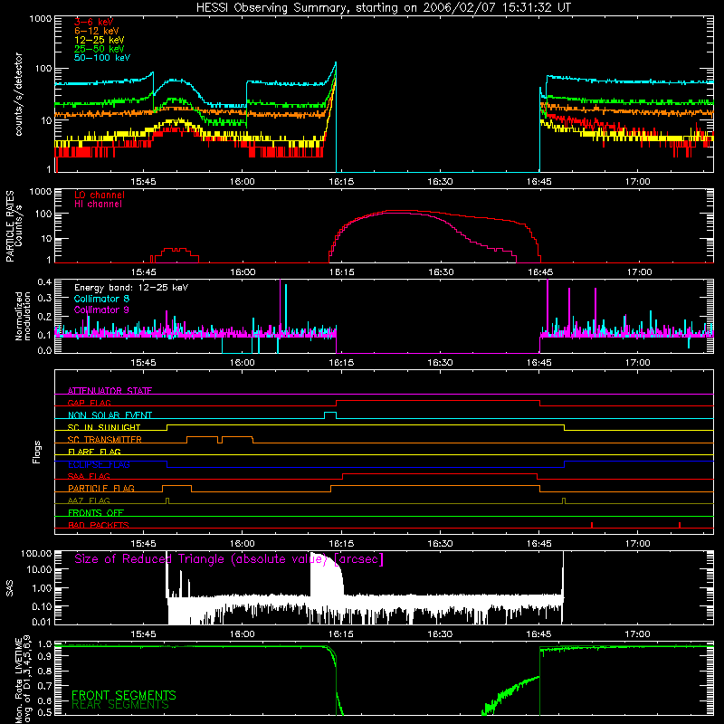
Task: Select the "HI channel" legend label
Action: pyautogui.click(x=98, y=205)
